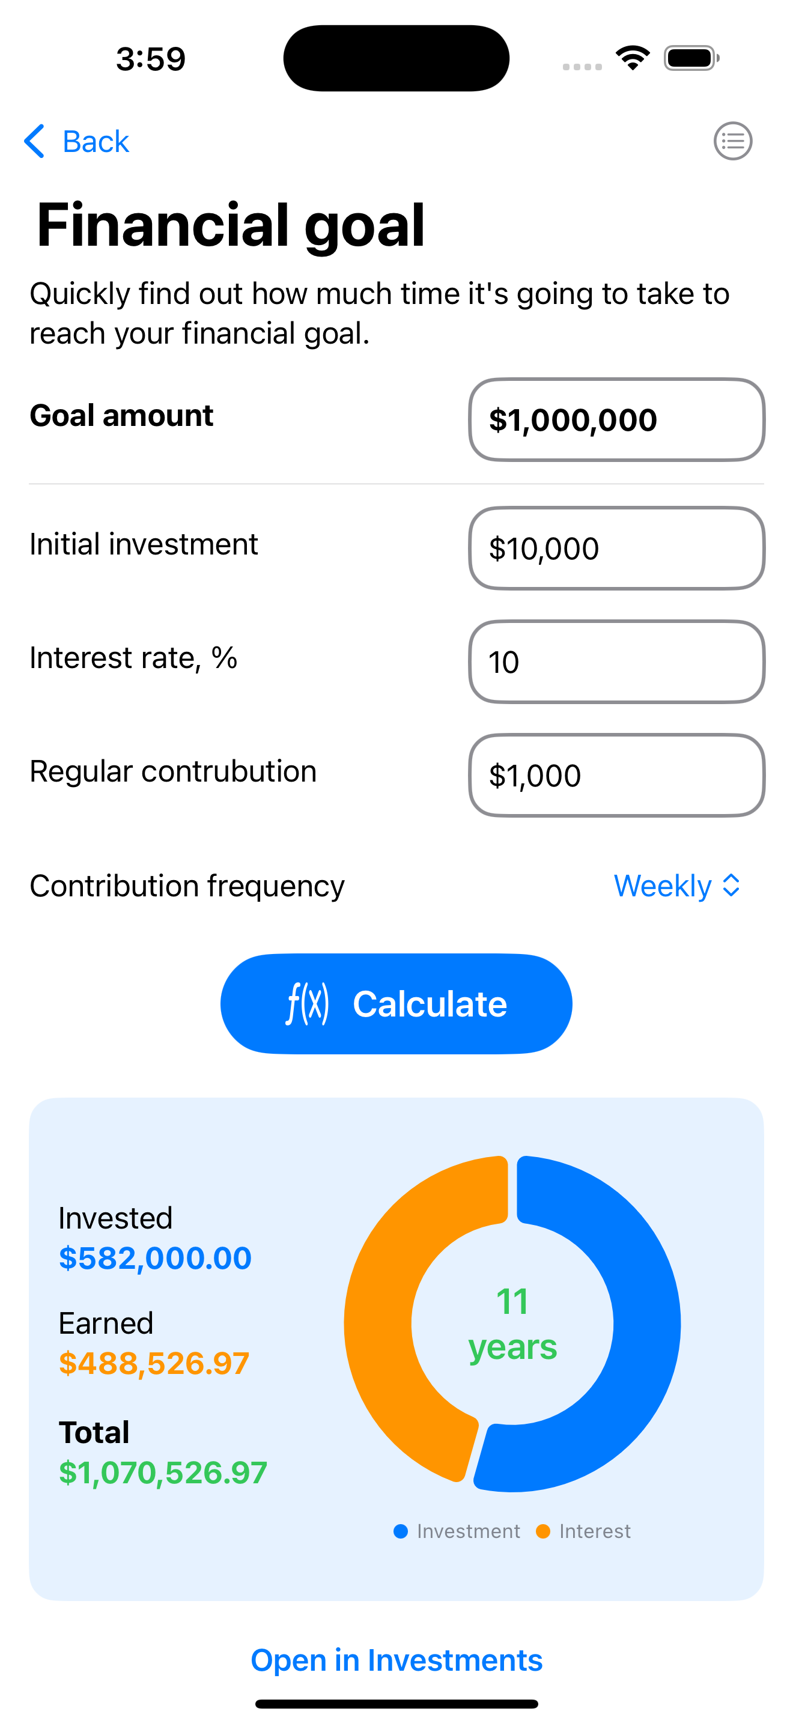Go Back to previous screen

point(95,141)
